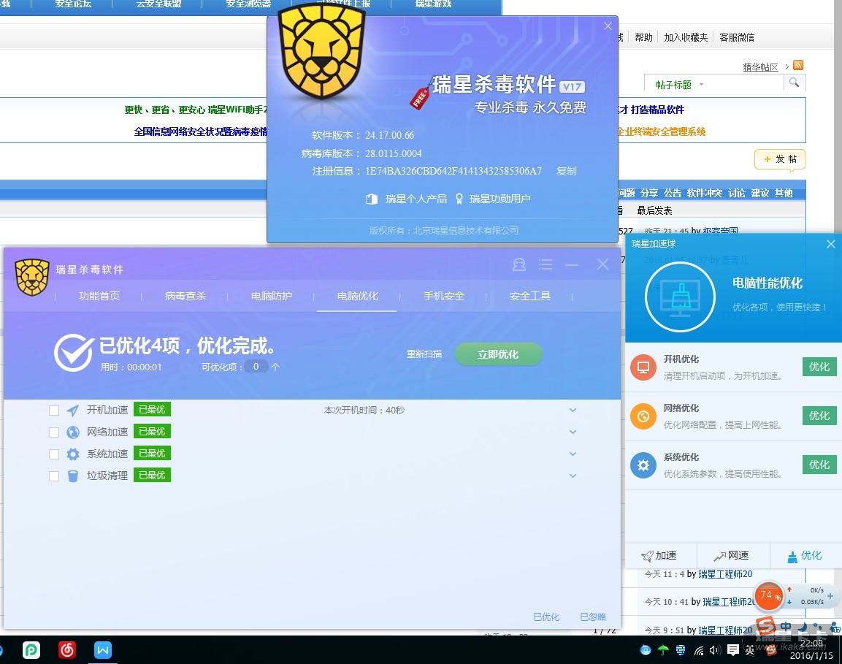Switch to 电脑优化 tab
The image size is (842, 664).
point(358,296)
